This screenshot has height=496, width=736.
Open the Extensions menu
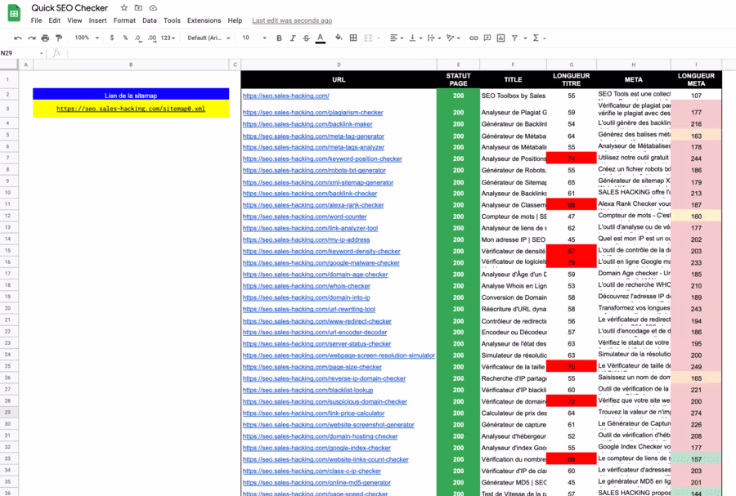[x=204, y=20]
